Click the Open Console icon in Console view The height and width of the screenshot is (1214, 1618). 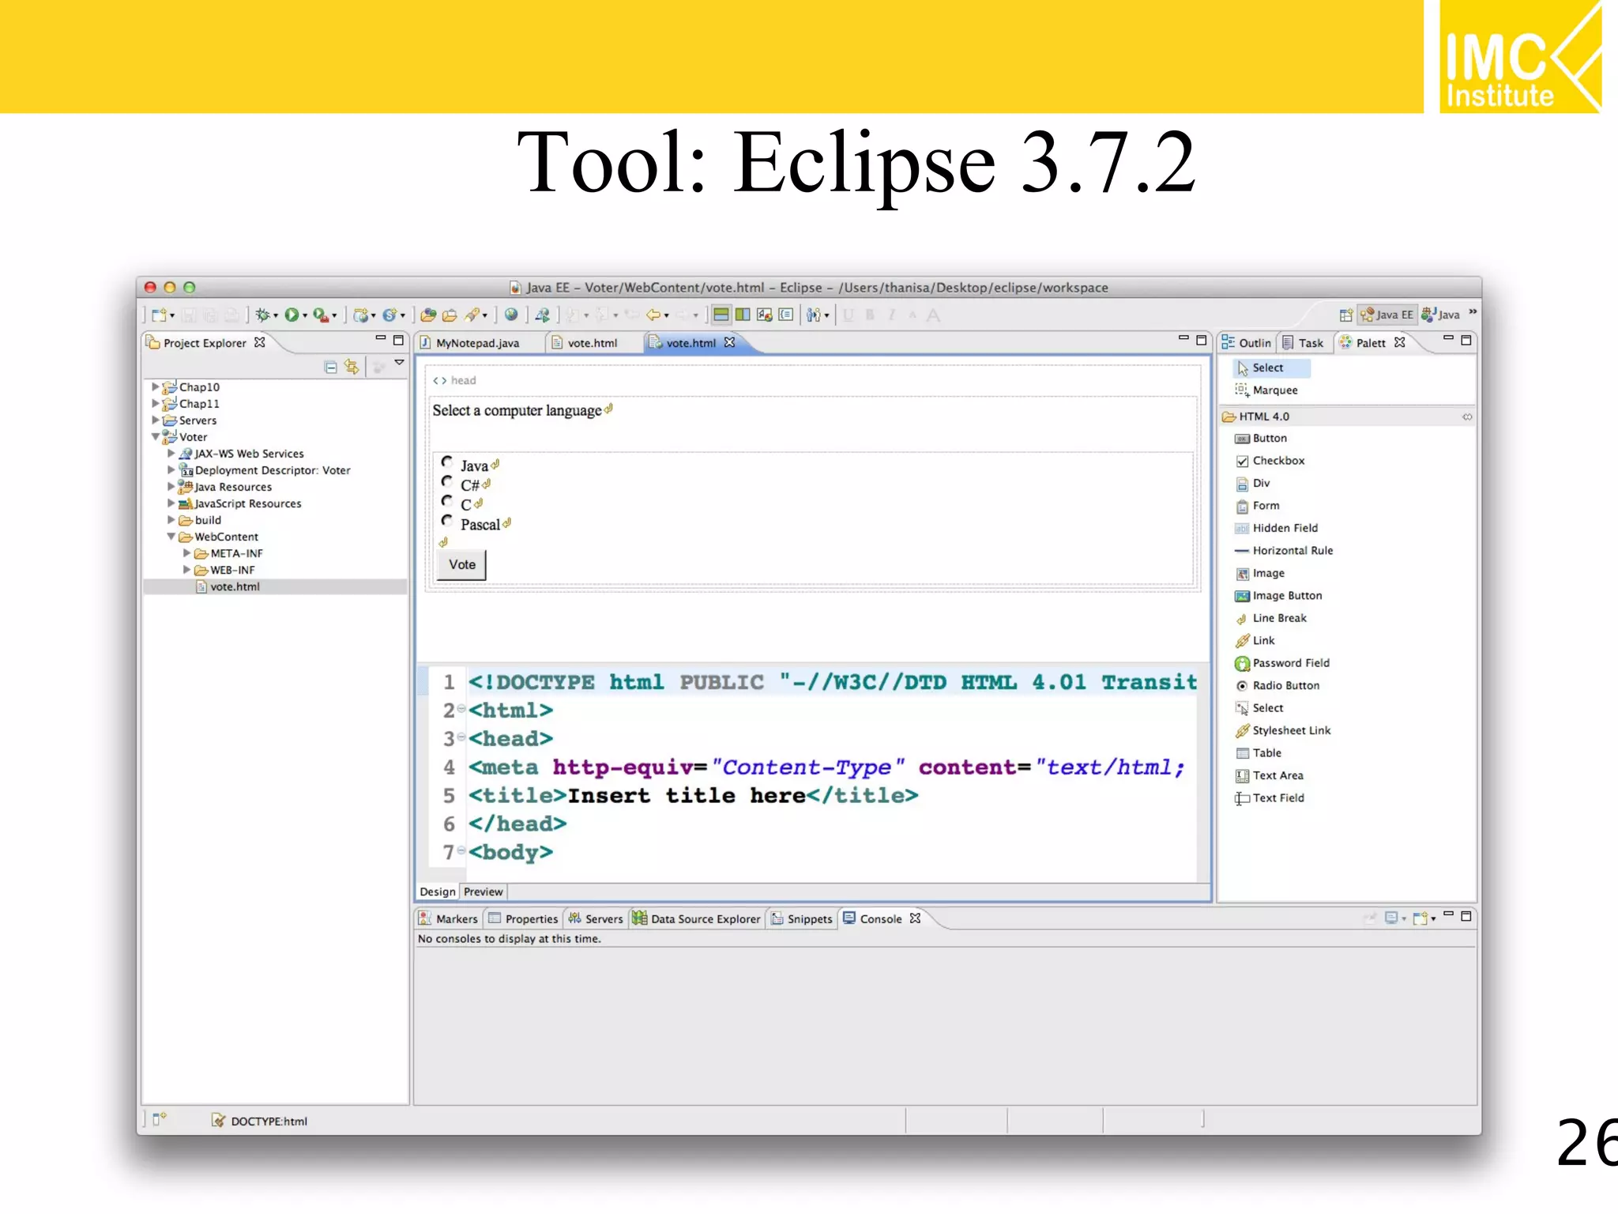[x=1420, y=918]
